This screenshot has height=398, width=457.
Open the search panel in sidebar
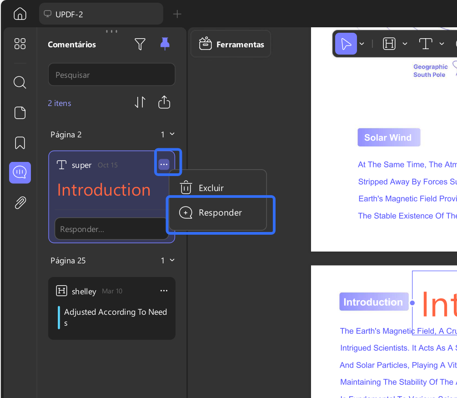pos(20,82)
